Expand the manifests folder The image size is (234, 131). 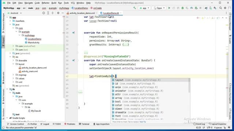click(x=10, y=21)
